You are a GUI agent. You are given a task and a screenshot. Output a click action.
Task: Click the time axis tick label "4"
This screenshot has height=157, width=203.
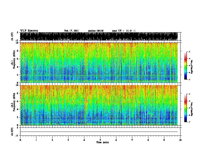pyautogui.click(x=84, y=140)
